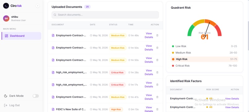Open View Details for the 1m 17s document
The width and height of the screenshot is (249, 112).
[x=149, y=85]
